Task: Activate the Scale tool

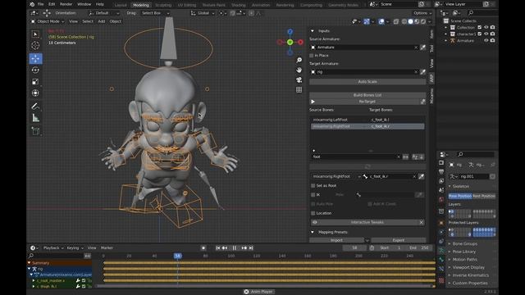Action: pyautogui.click(x=35, y=82)
